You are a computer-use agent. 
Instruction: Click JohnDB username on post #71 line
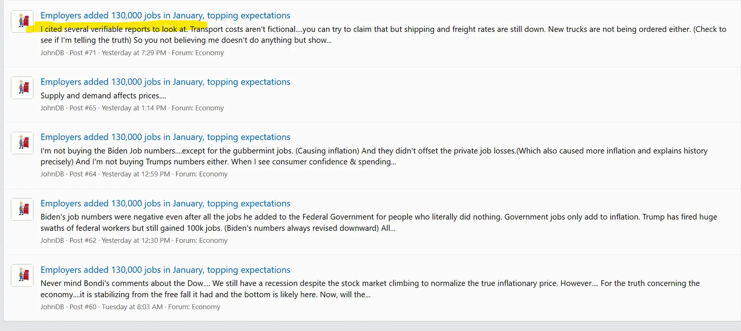[x=52, y=53]
